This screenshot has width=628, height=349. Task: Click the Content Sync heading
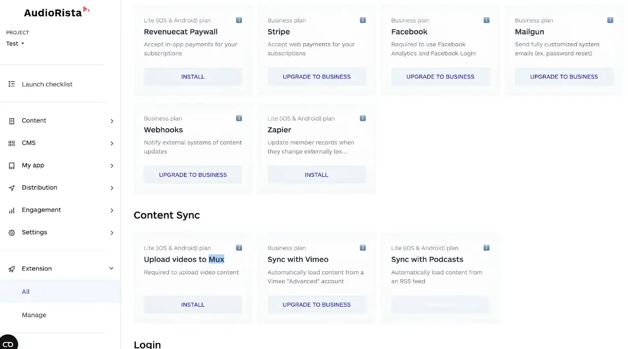click(x=167, y=215)
